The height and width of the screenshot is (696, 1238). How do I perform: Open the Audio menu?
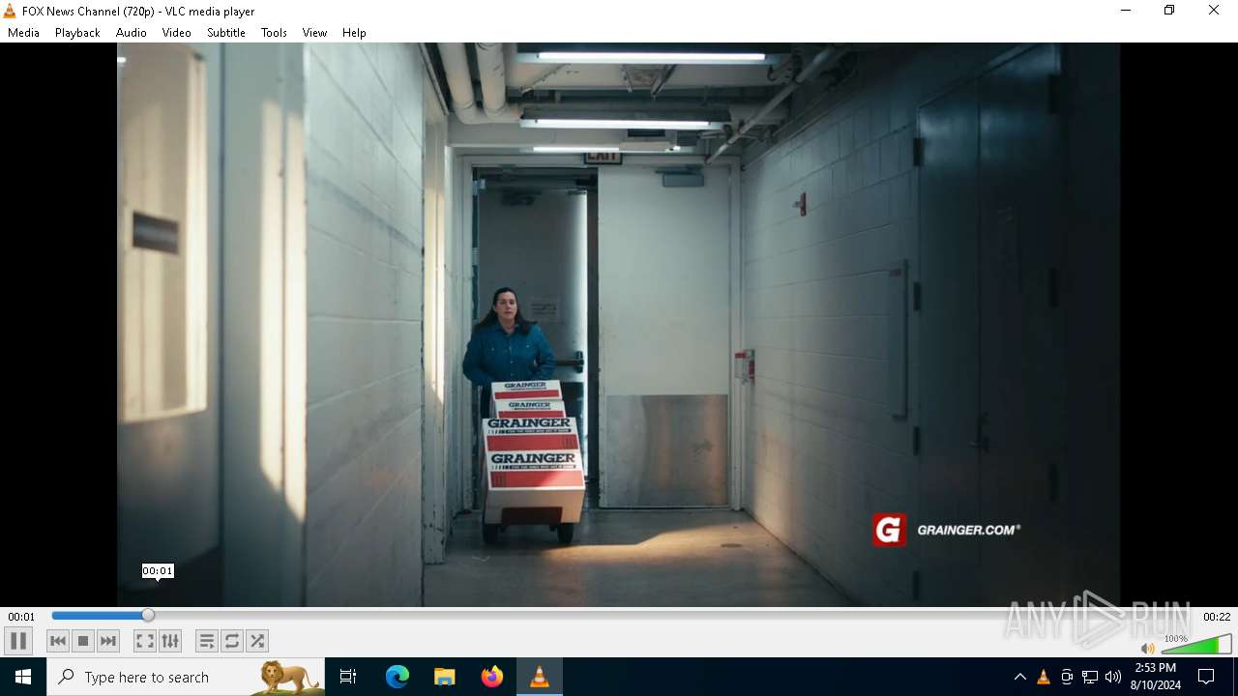point(132,33)
